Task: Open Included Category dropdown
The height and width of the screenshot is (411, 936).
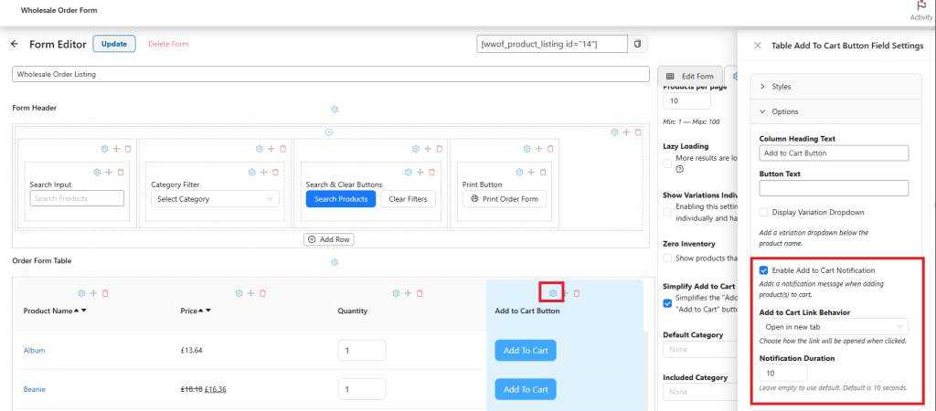Action: click(x=700, y=392)
